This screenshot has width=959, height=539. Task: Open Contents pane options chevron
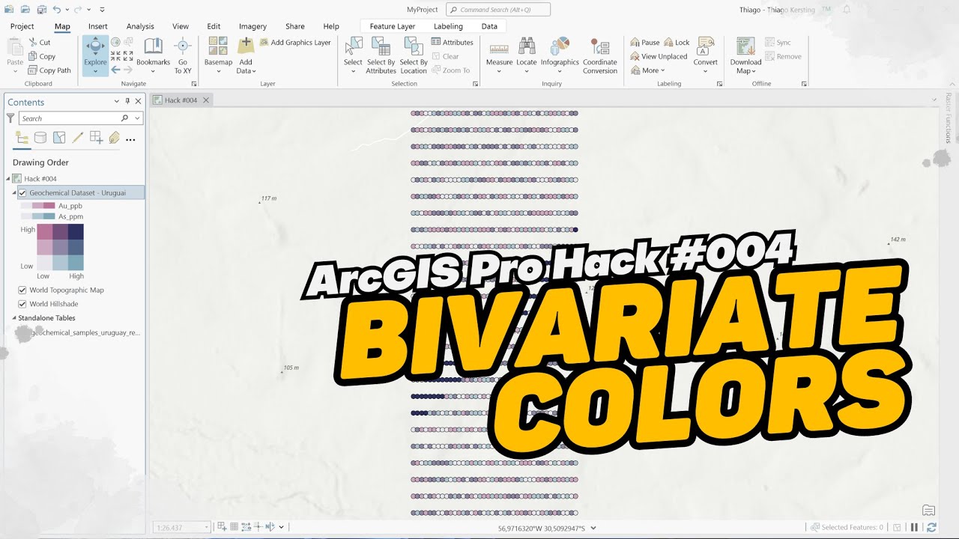click(116, 101)
